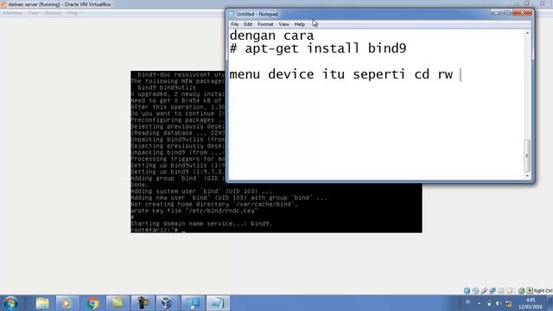Click the VirtualBox display indicator
553x311 pixels.
(509, 290)
